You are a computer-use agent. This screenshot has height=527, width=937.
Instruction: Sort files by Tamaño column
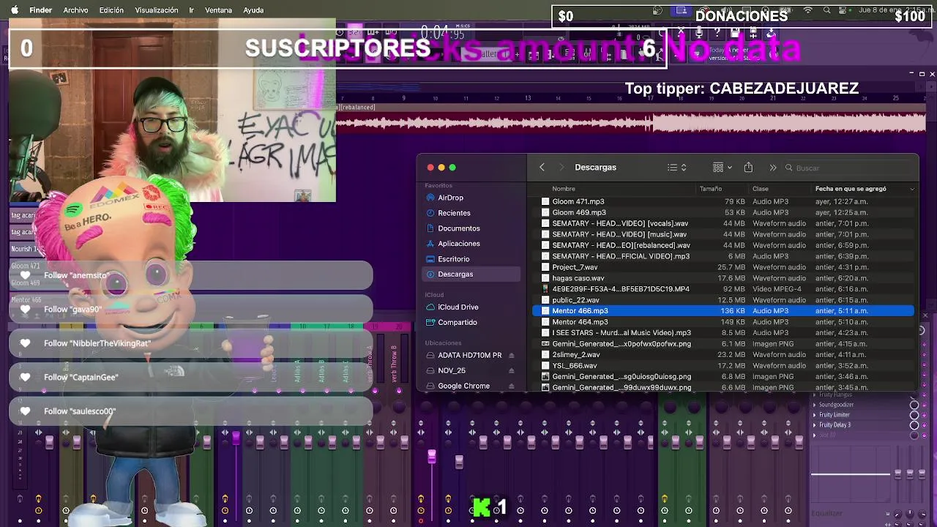[x=711, y=189]
